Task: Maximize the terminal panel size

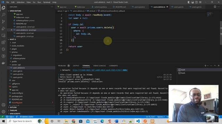Action: [x=215, y=66]
